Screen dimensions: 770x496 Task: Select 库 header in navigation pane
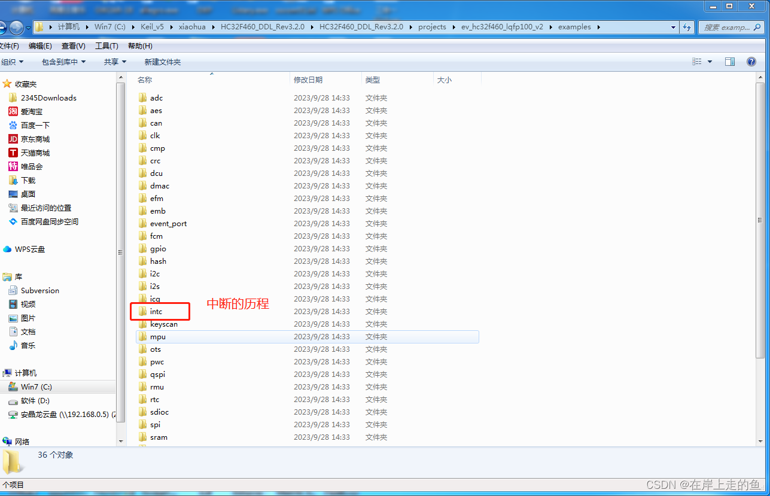point(19,276)
